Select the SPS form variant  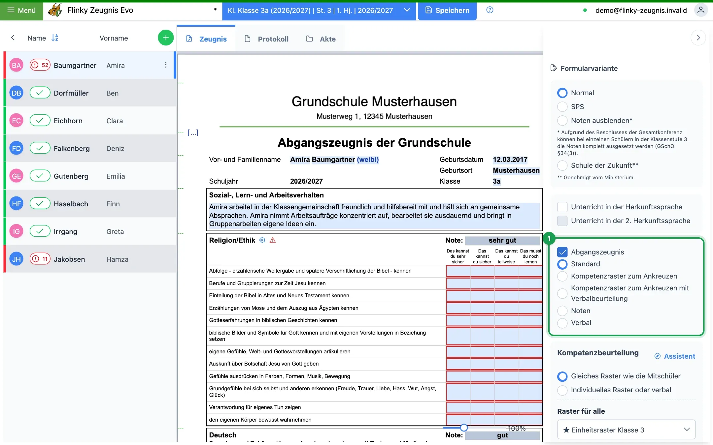[x=562, y=107]
